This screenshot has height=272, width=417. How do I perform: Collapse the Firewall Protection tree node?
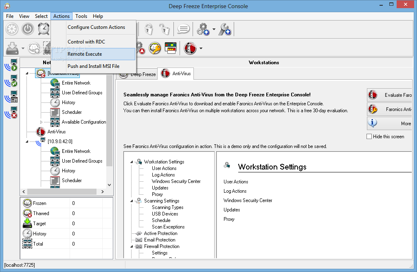point(132,246)
